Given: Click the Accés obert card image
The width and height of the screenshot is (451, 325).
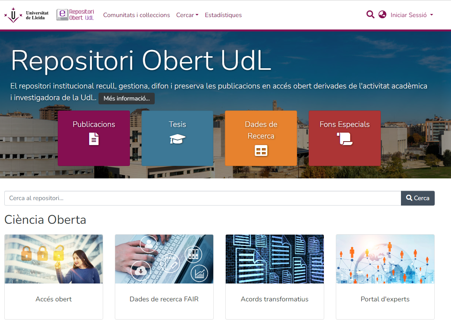Looking at the screenshot, I should tap(54, 259).
